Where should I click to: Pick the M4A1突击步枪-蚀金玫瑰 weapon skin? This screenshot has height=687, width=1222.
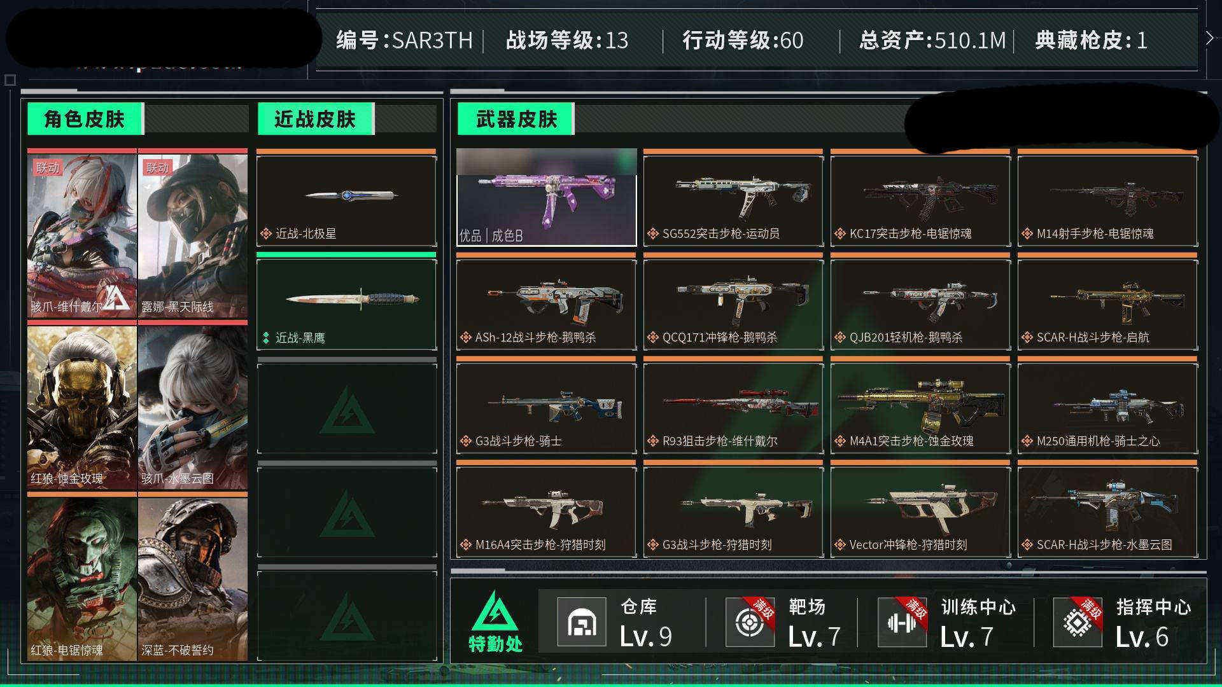[920, 405]
